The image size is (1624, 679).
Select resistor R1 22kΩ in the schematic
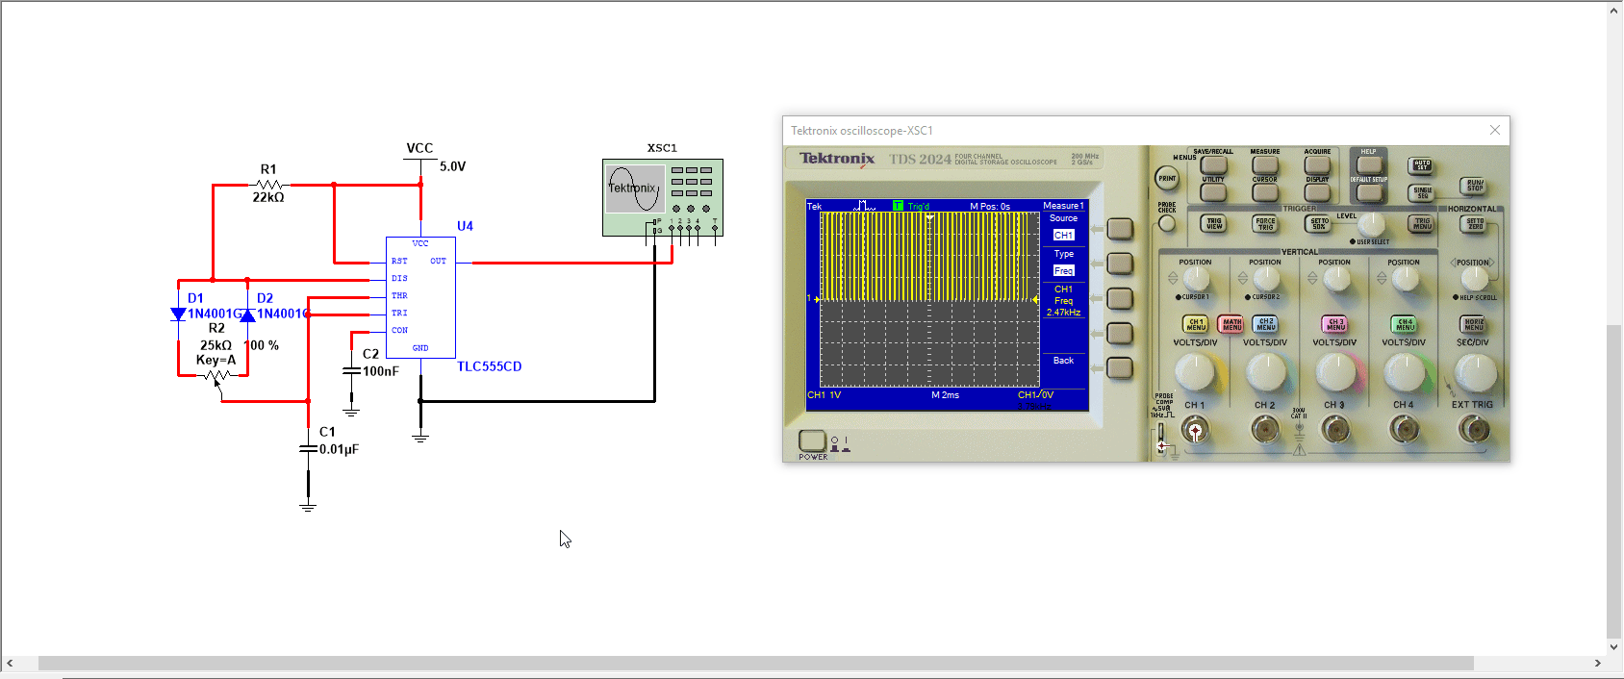(x=269, y=184)
